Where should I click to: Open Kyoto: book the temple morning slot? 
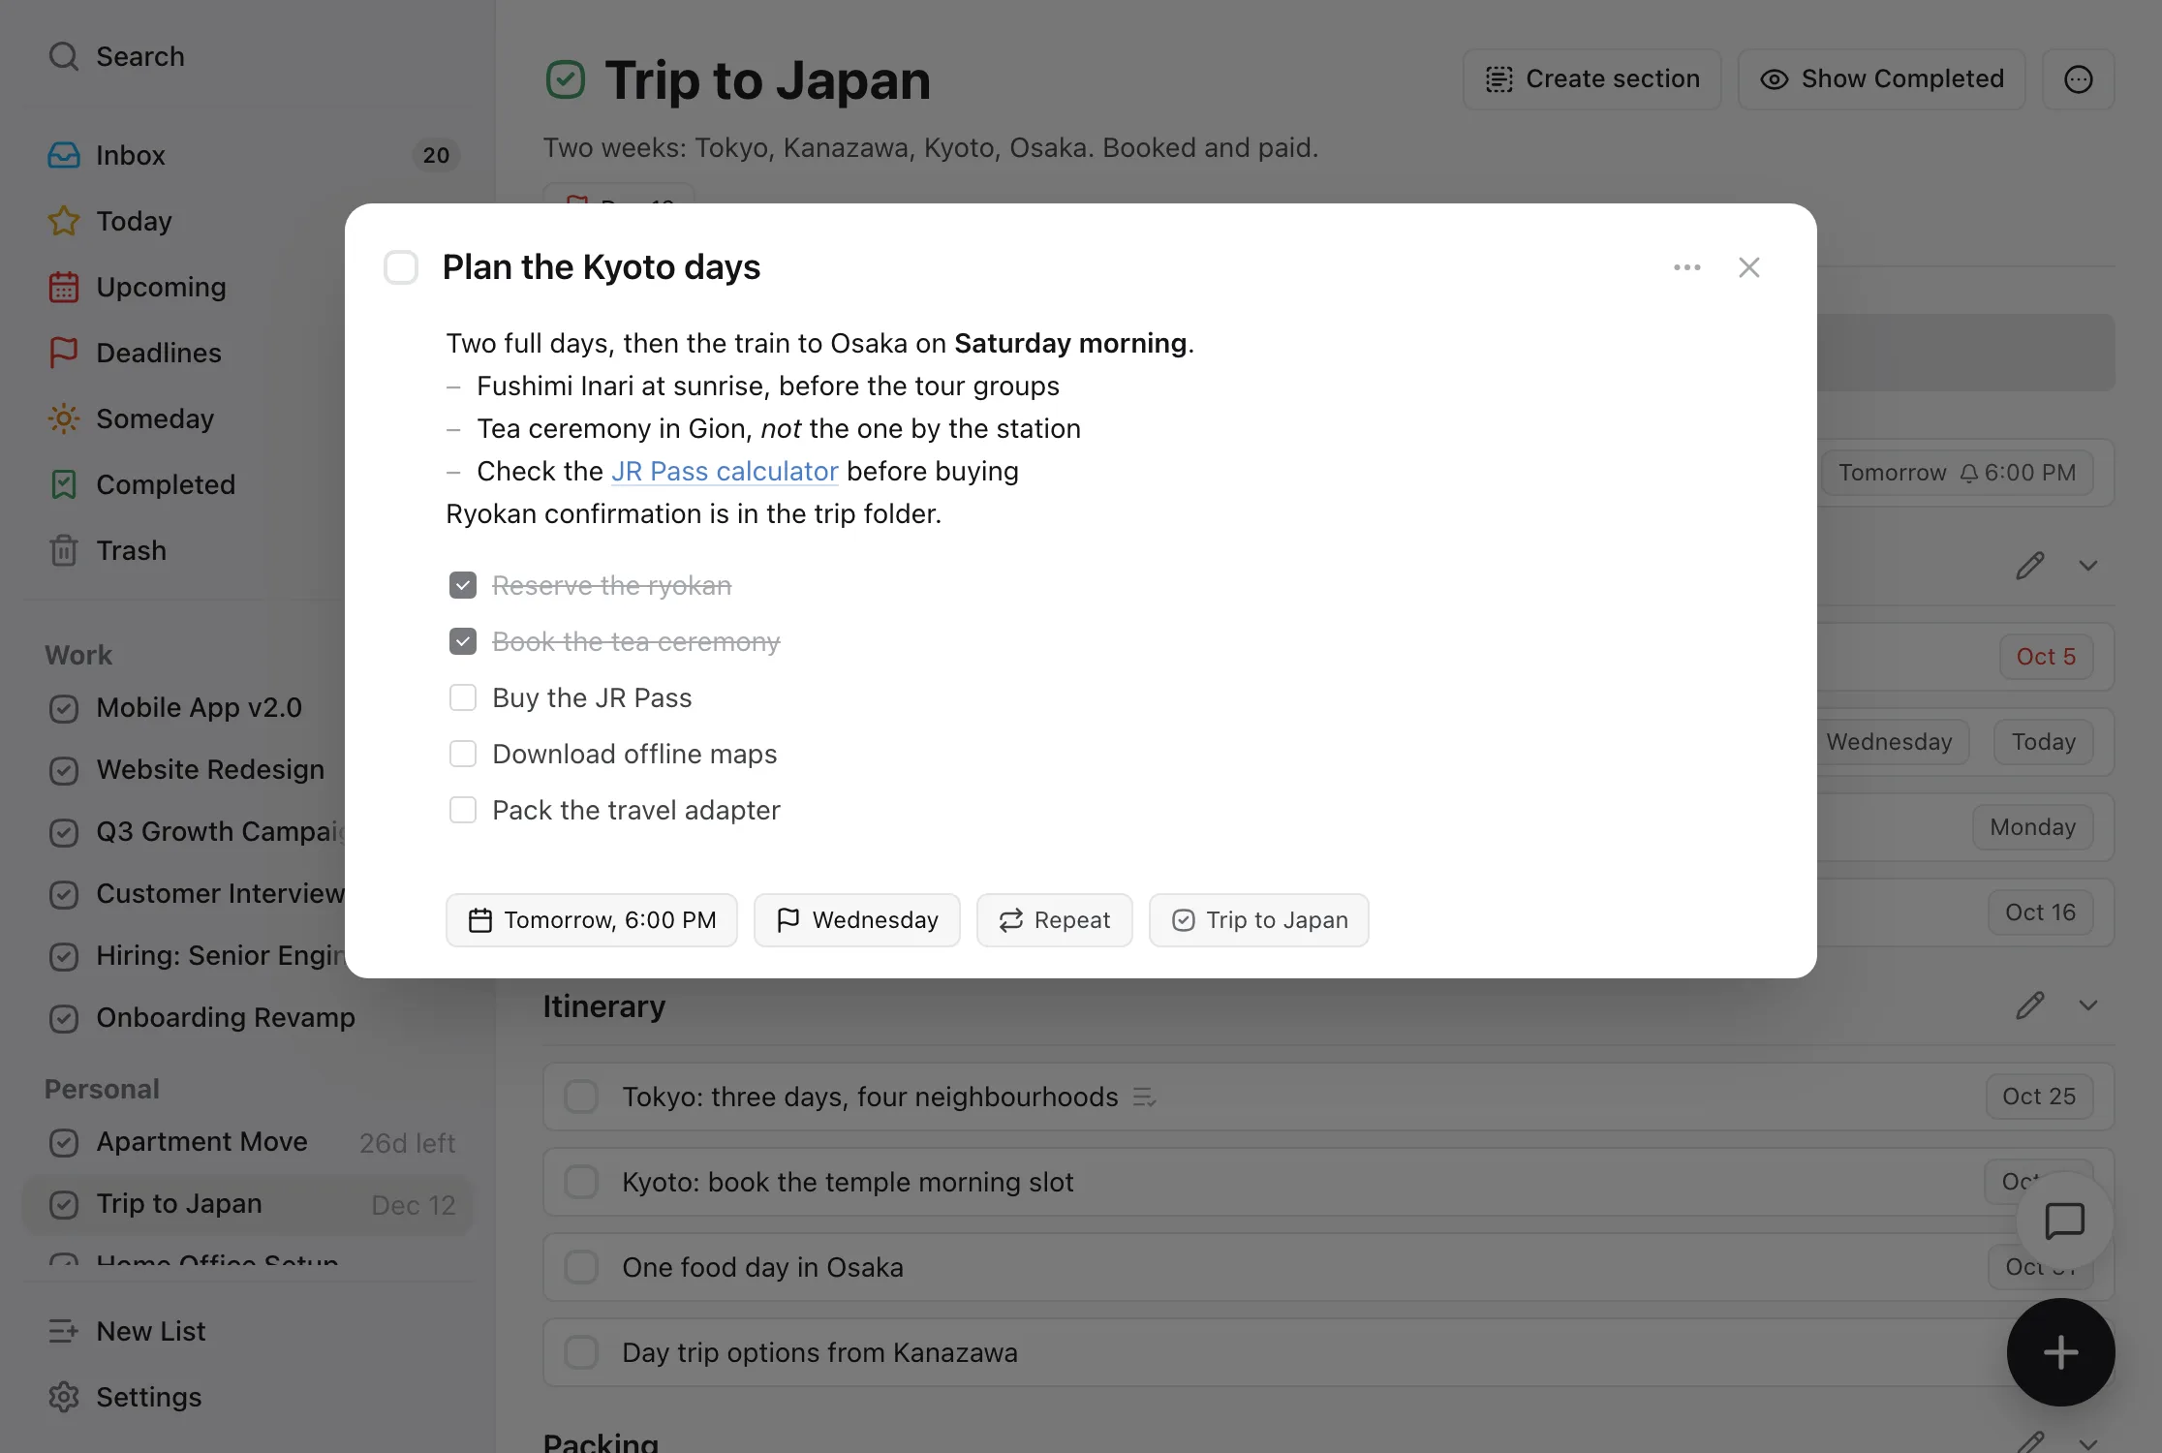point(1328,1182)
